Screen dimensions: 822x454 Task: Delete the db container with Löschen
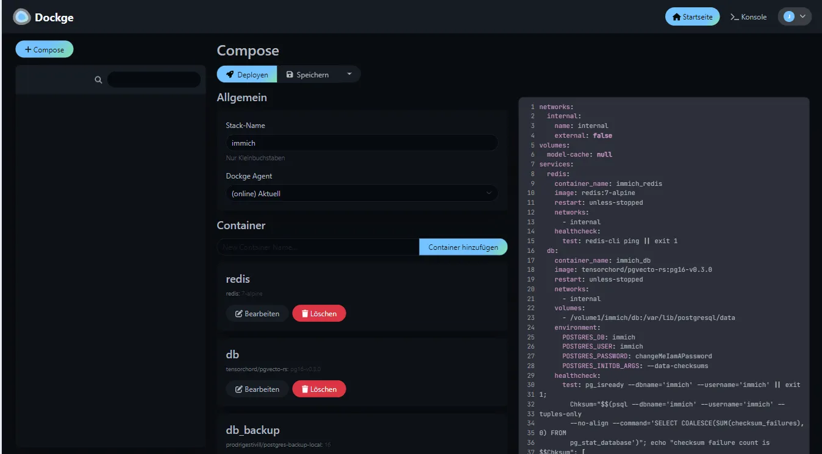(x=319, y=389)
